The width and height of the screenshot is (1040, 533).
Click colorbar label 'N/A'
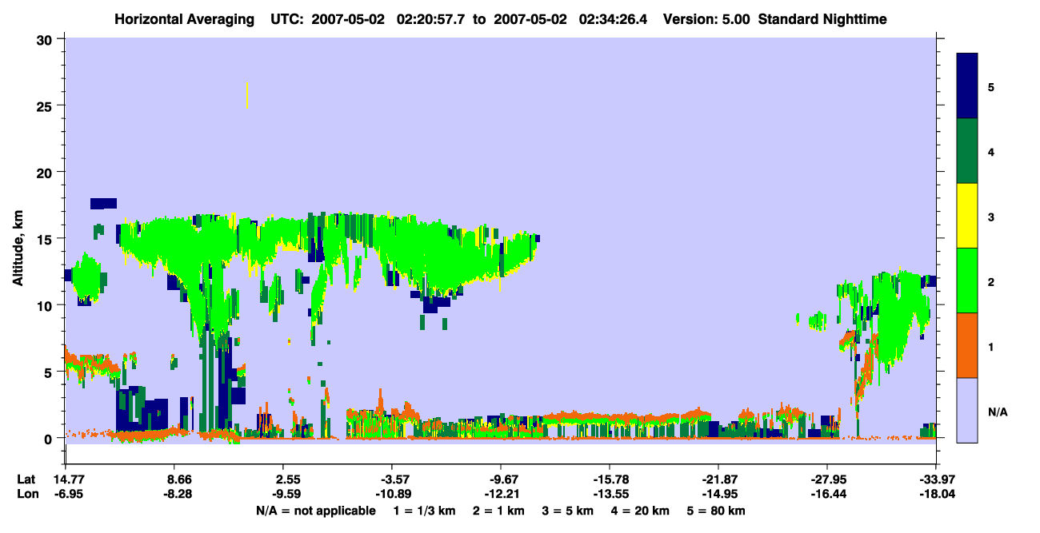998,412
